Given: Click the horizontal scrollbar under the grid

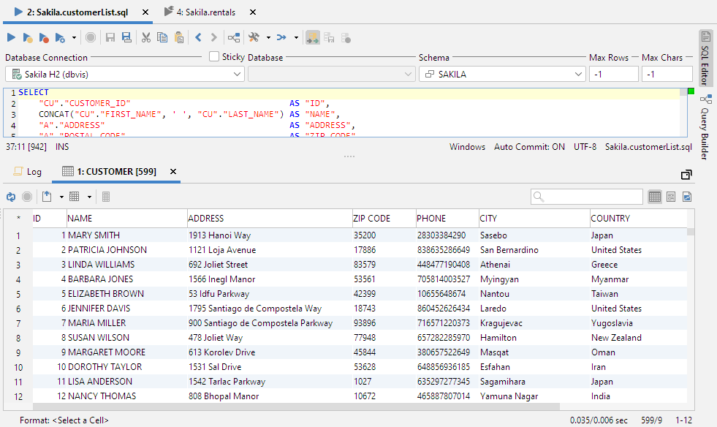Looking at the screenshot, I should [292, 407].
